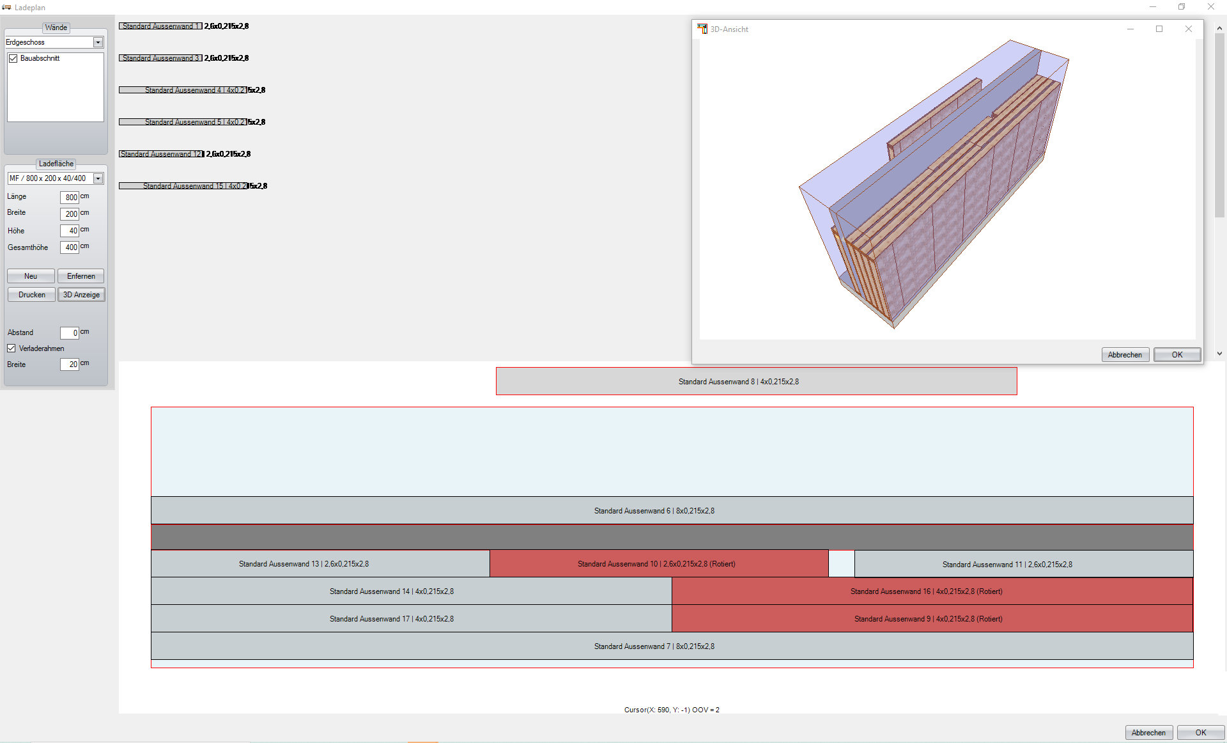This screenshot has height=743, width=1227.
Task: Restore the main Ladeplan window
Action: pyautogui.click(x=1182, y=7)
